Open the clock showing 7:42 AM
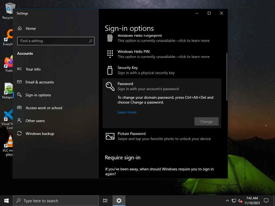Image resolution: width=275 pixels, height=206 pixels. [x=252, y=201]
